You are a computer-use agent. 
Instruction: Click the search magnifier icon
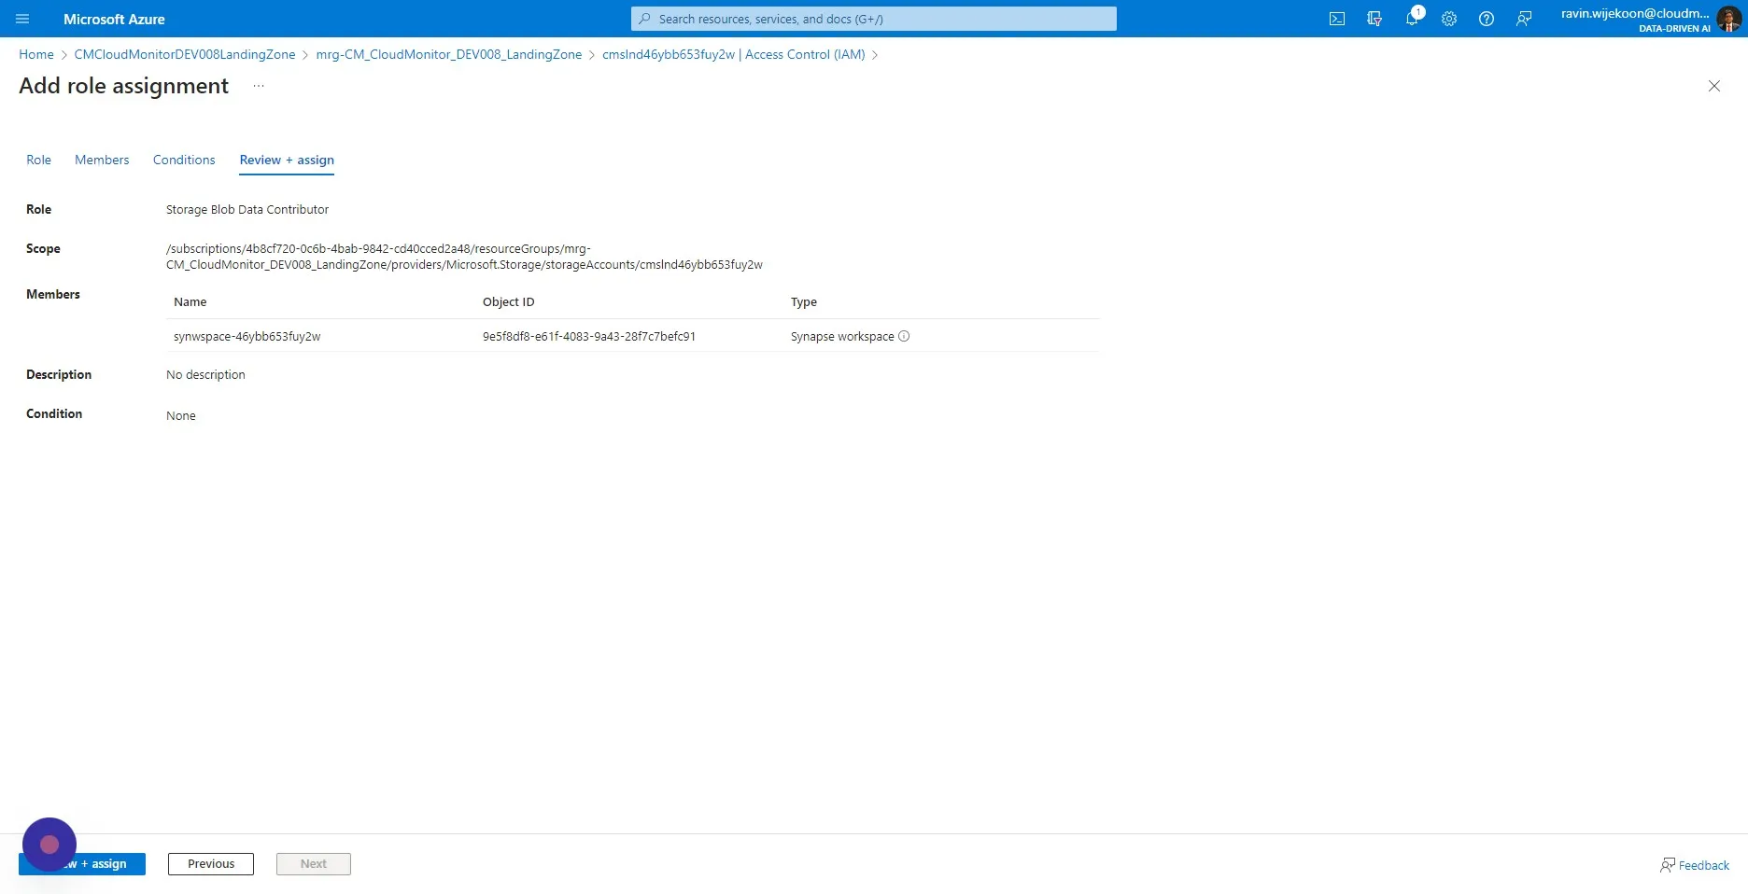point(644,19)
